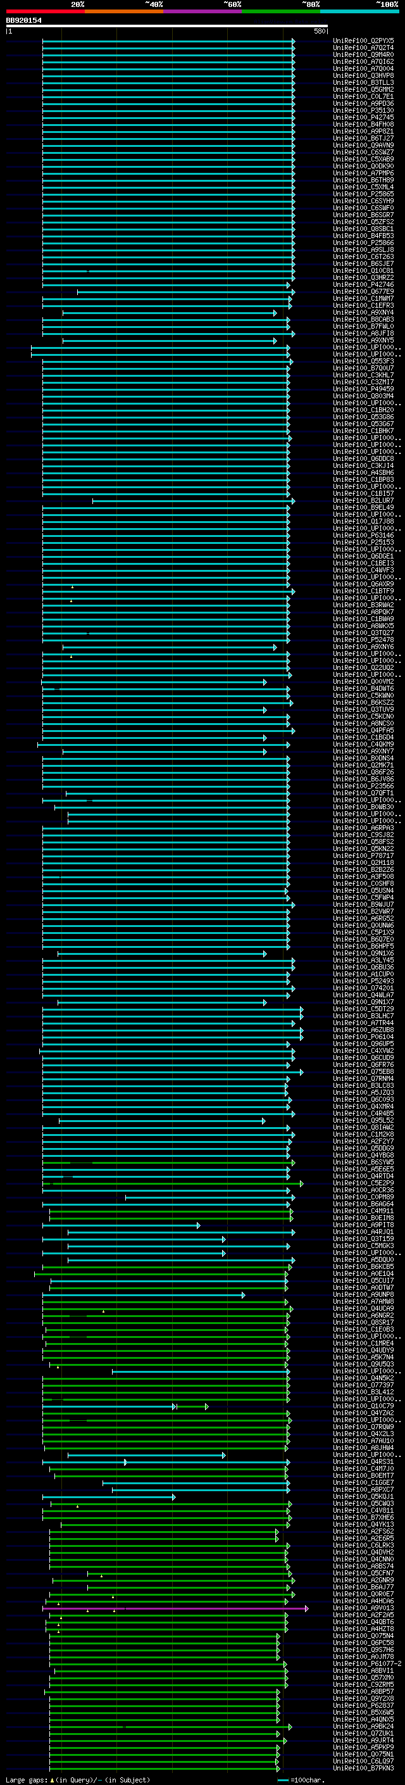Select the UniRef100_Q553F3 label
Viewport: 405px width, 1785px height.
pyautogui.click(x=363, y=362)
